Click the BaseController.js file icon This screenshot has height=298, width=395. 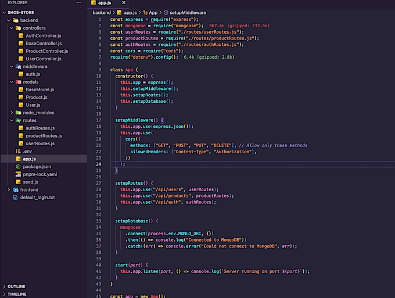pyautogui.click(x=21, y=44)
